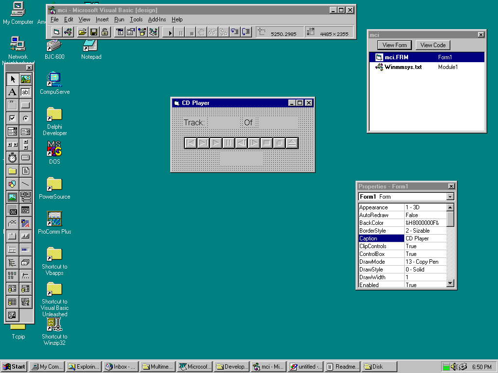
Task: Select the Pointer tool in the toolbox
Action: [x=13, y=79]
